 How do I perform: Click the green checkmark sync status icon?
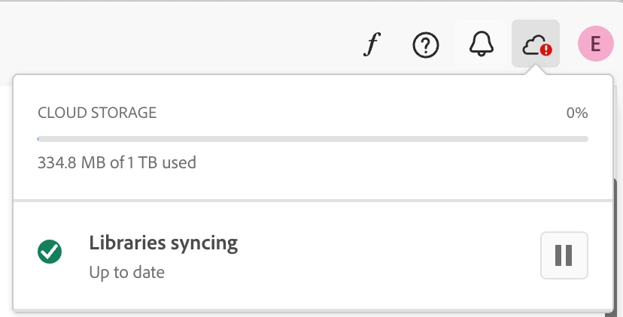[x=50, y=252]
